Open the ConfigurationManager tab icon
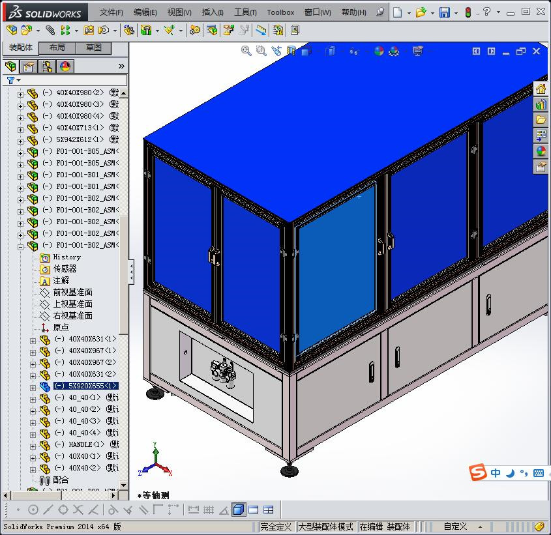Viewport: 551px width, 535px height. coord(47,66)
